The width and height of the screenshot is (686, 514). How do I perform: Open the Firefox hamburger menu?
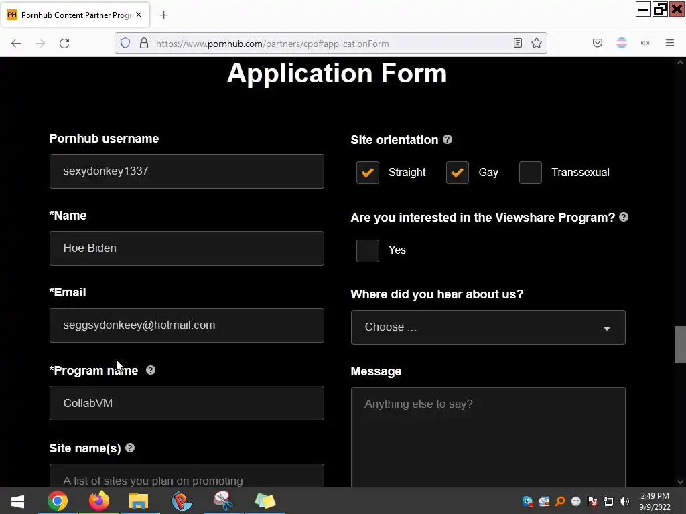(670, 43)
